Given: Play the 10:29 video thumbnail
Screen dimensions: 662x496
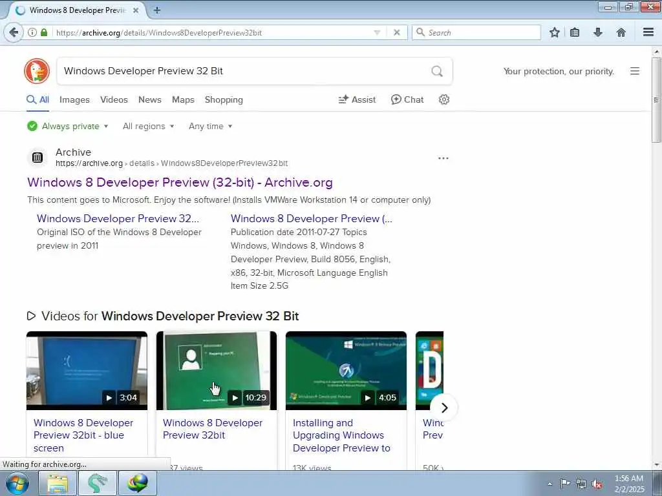Looking at the screenshot, I should [x=217, y=370].
